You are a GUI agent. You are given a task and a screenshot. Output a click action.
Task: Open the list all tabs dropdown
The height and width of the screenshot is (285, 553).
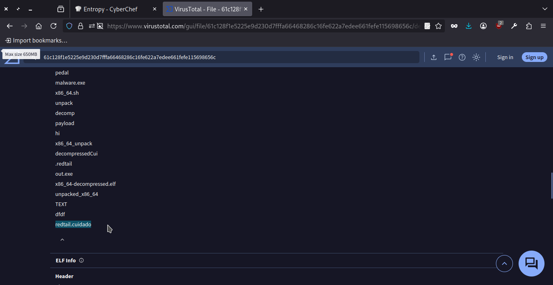[544, 9]
